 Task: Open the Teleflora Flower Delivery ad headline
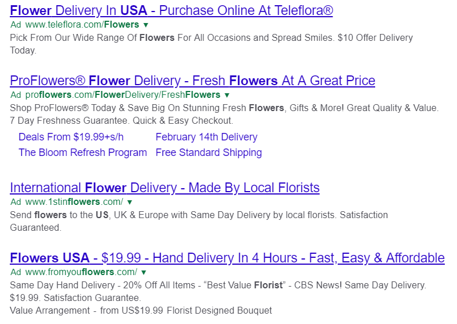tap(171, 10)
